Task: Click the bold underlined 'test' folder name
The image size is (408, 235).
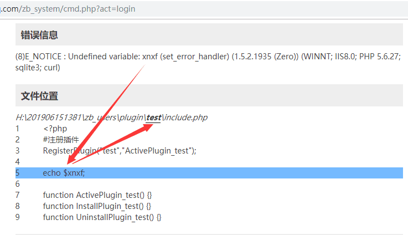Action: point(153,117)
